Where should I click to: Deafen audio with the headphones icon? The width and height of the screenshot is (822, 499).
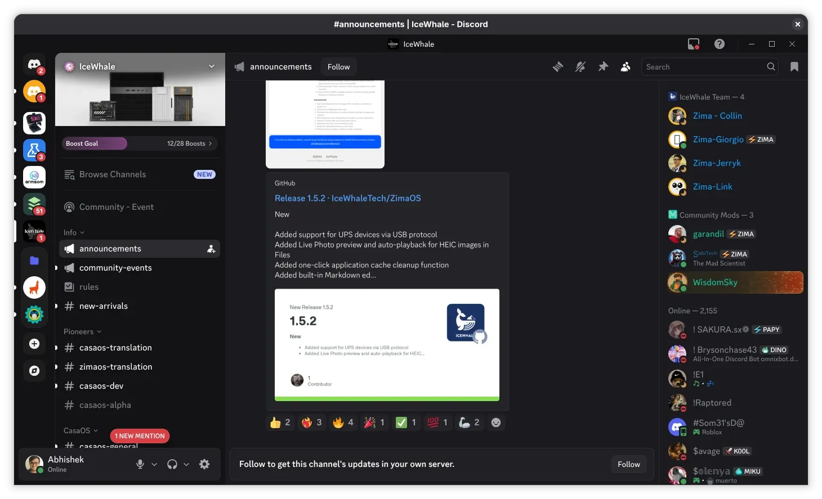click(x=172, y=464)
